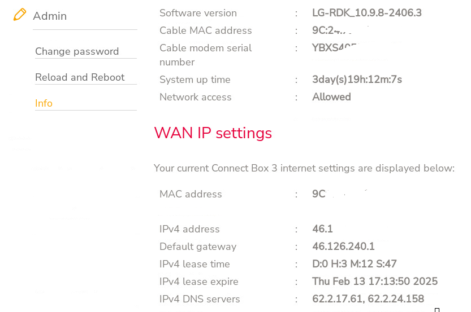Click the Network access status Allowed
Screen dimensions: 471x312
click(x=331, y=97)
